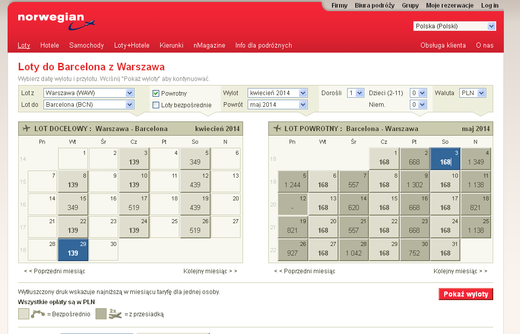
Task: Open the O nas menu item
Action: click(x=485, y=45)
